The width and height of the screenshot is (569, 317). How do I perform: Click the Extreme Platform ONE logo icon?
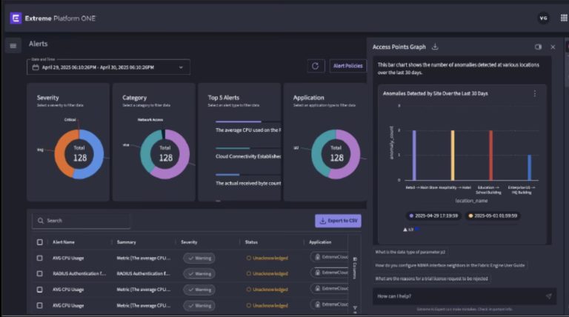[16, 18]
